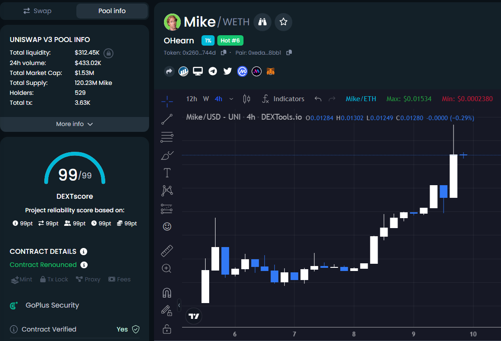Pick the text annotation tool
The height and width of the screenshot is (341, 501).
pos(167,173)
